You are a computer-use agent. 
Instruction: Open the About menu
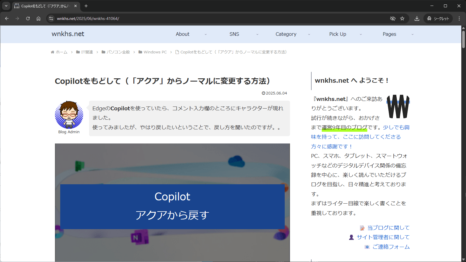tap(182, 34)
